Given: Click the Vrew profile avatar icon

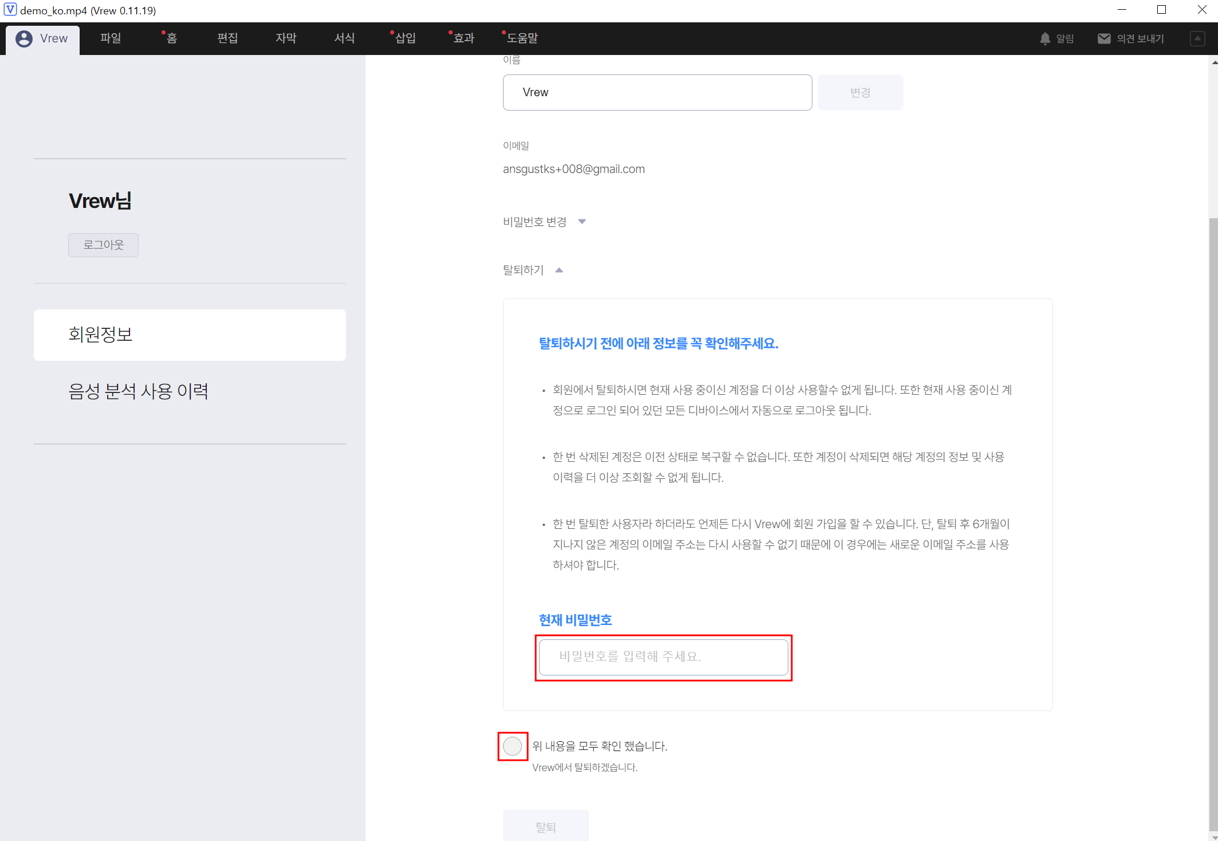Looking at the screenshot, I should tap(24, 38).
